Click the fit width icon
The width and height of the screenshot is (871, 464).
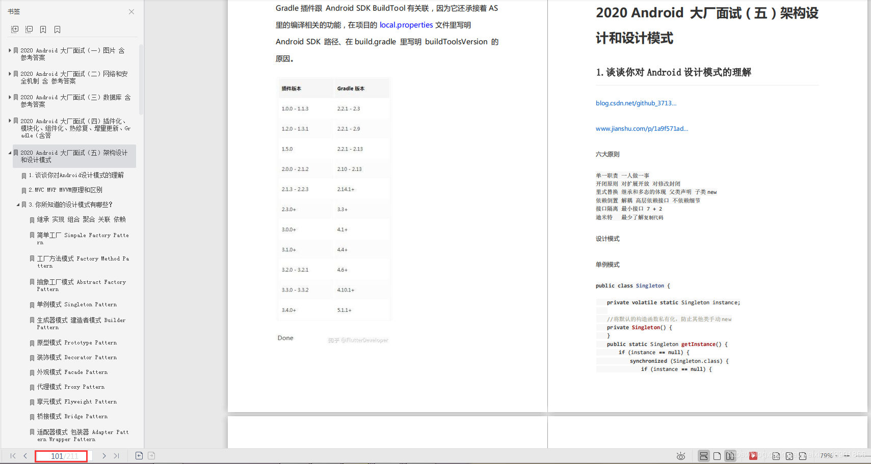[803, 456]
